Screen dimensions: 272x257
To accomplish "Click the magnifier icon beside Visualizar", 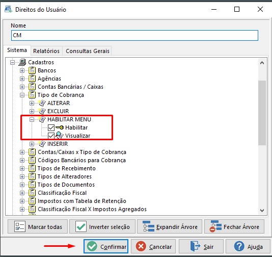I will click(x=59, y=136).
